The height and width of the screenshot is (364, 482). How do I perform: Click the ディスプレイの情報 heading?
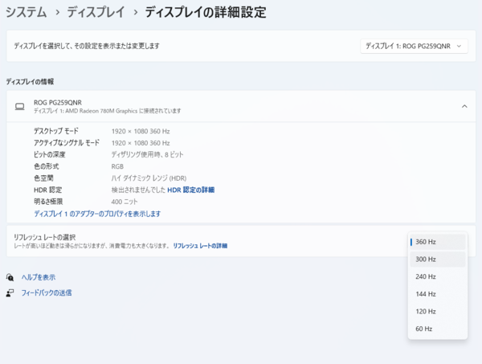pos(30,82)
